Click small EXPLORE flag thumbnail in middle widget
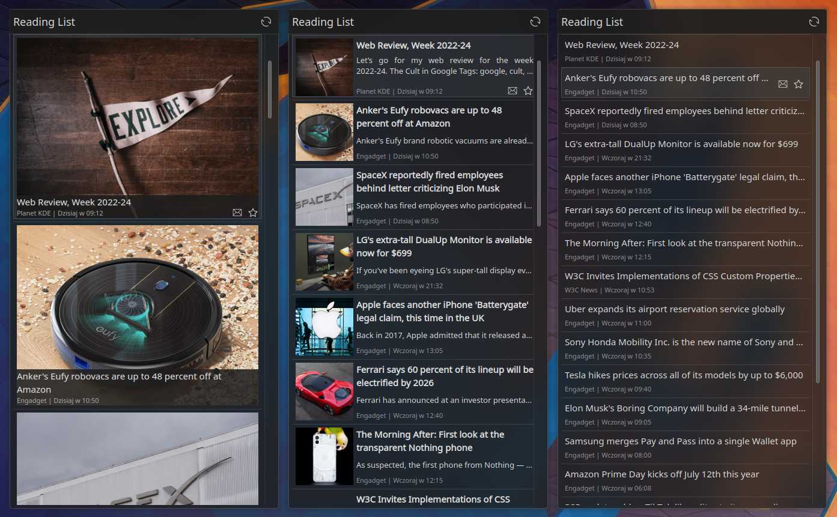This screenshot has height=517, width=837. pos(324,67)
